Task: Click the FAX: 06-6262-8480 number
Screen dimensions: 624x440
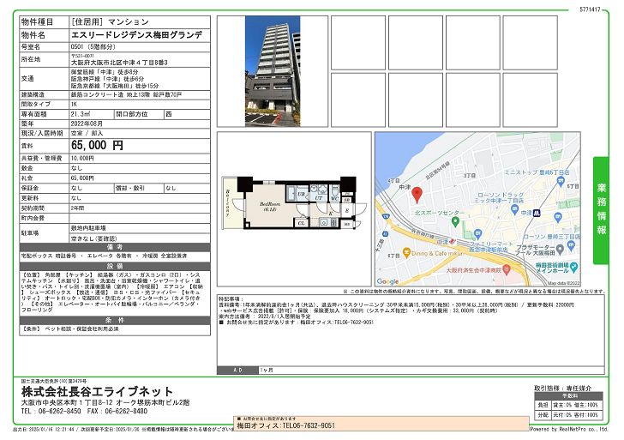Action: tap(117, 412)
